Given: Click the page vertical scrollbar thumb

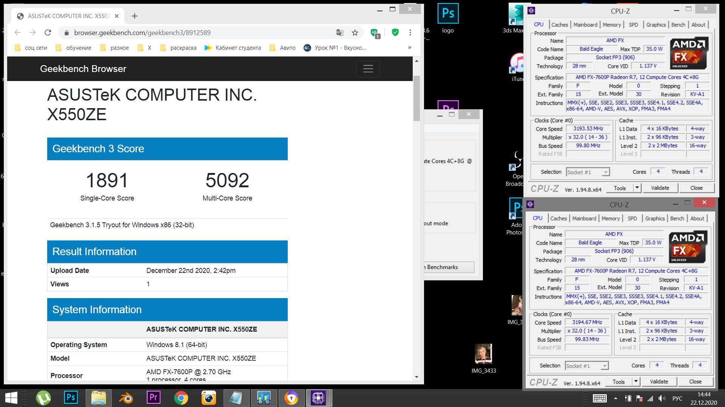Looking at the screenshot, I should point(416,98).
